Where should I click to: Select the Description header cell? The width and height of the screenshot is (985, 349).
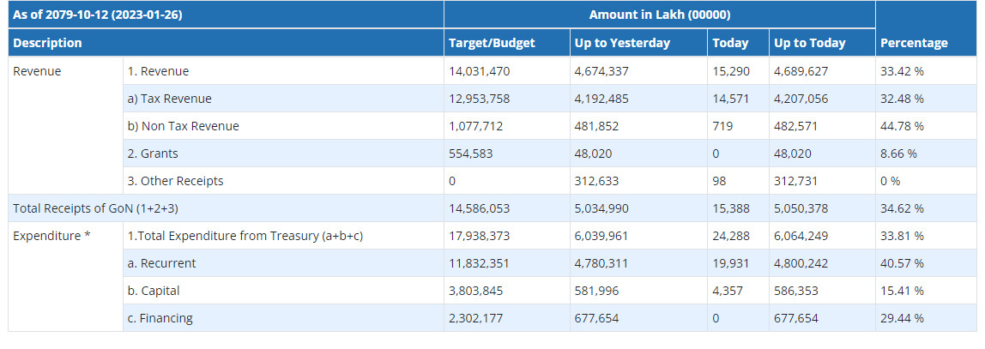point(48,43)
